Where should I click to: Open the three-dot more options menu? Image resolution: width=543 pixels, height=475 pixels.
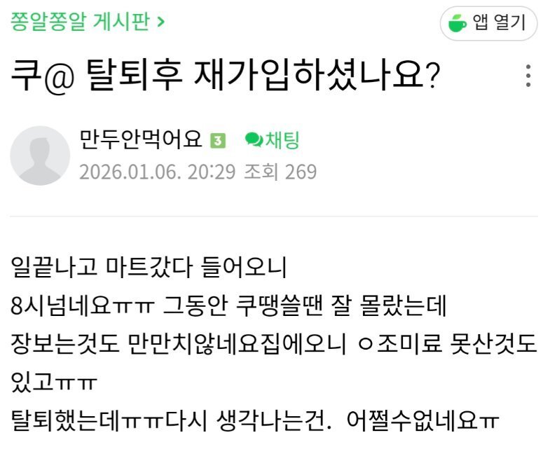(528, 76)
